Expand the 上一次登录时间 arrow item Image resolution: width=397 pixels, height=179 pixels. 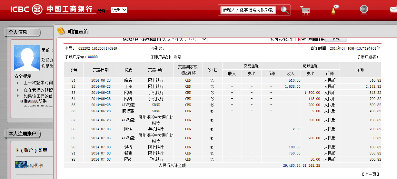click(18, 83)
